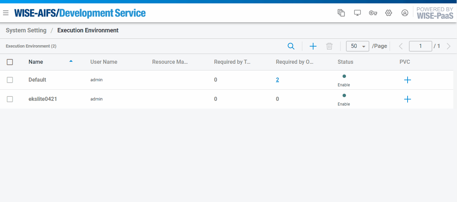Check the ekslite0421 row checkbox
This screenshot has width=457, height=202.
coord(10,99)
